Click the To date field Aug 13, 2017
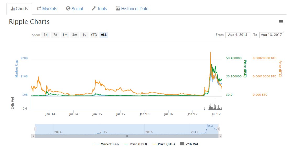The height and width of the screenshot is (148, 297). [x=271, y=35]
